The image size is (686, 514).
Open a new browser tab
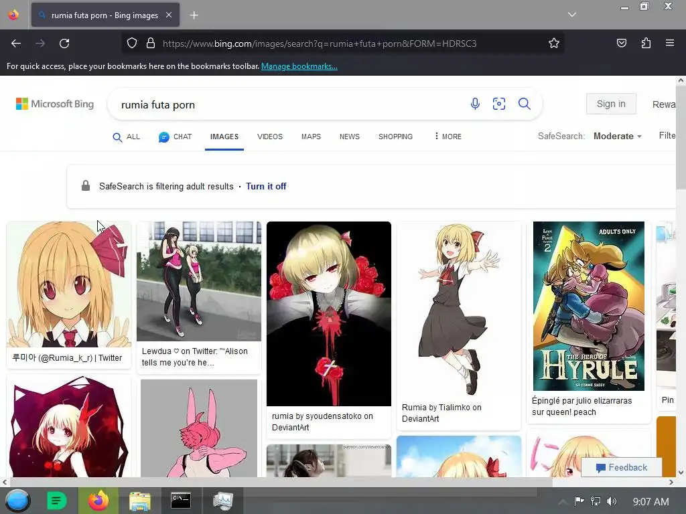[194, 15]
